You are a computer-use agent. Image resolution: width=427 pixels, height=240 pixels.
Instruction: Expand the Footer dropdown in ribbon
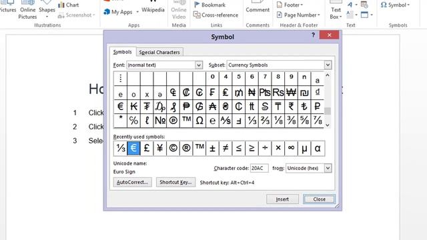pos(302,5)
